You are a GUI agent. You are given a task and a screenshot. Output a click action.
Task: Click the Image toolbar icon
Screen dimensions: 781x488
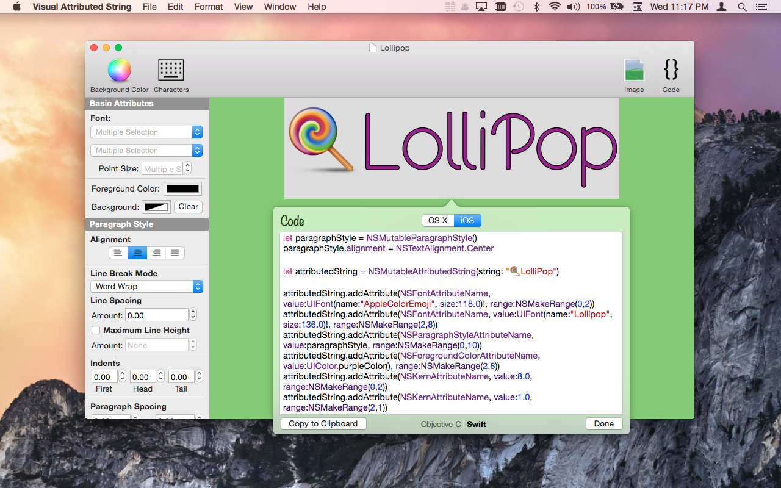634,70
